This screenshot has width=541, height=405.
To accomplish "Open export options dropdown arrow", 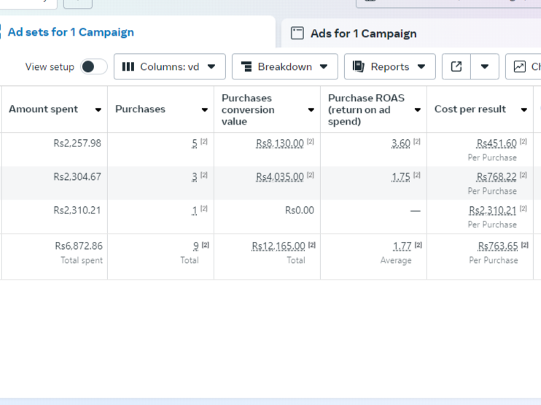I will (x=485, y=66).
